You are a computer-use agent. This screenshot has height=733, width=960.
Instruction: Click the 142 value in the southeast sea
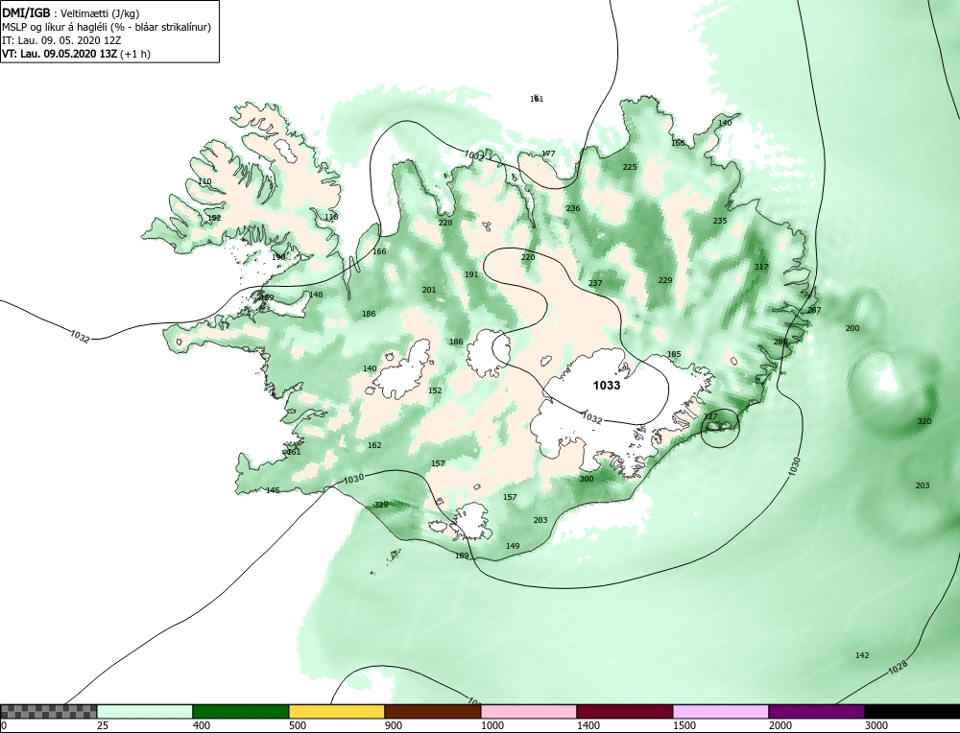[862, 655]
